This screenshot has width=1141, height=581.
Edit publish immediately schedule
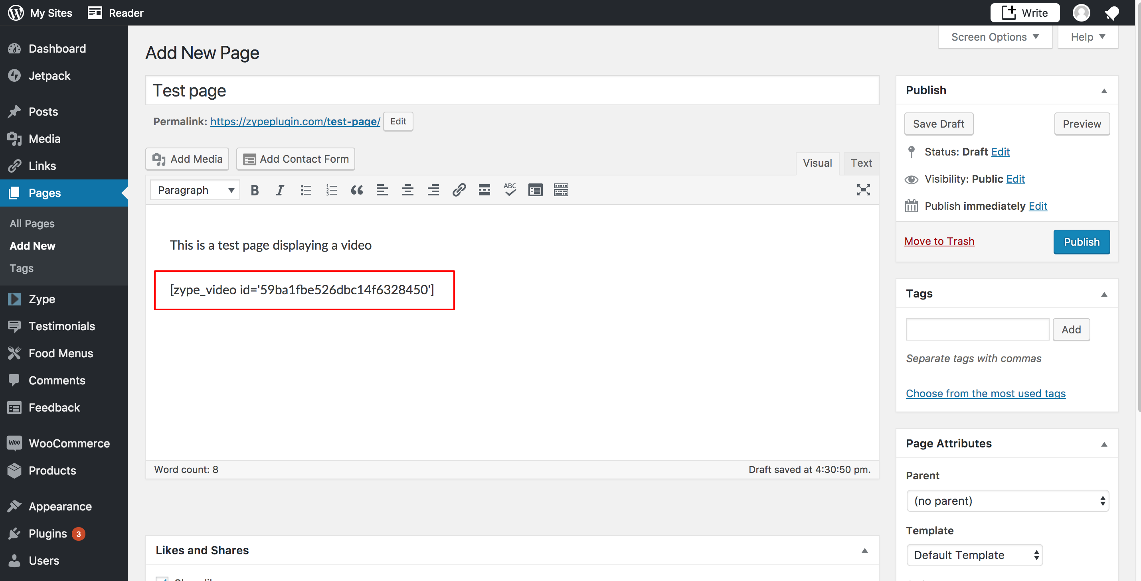click(x=1038, y=206)
